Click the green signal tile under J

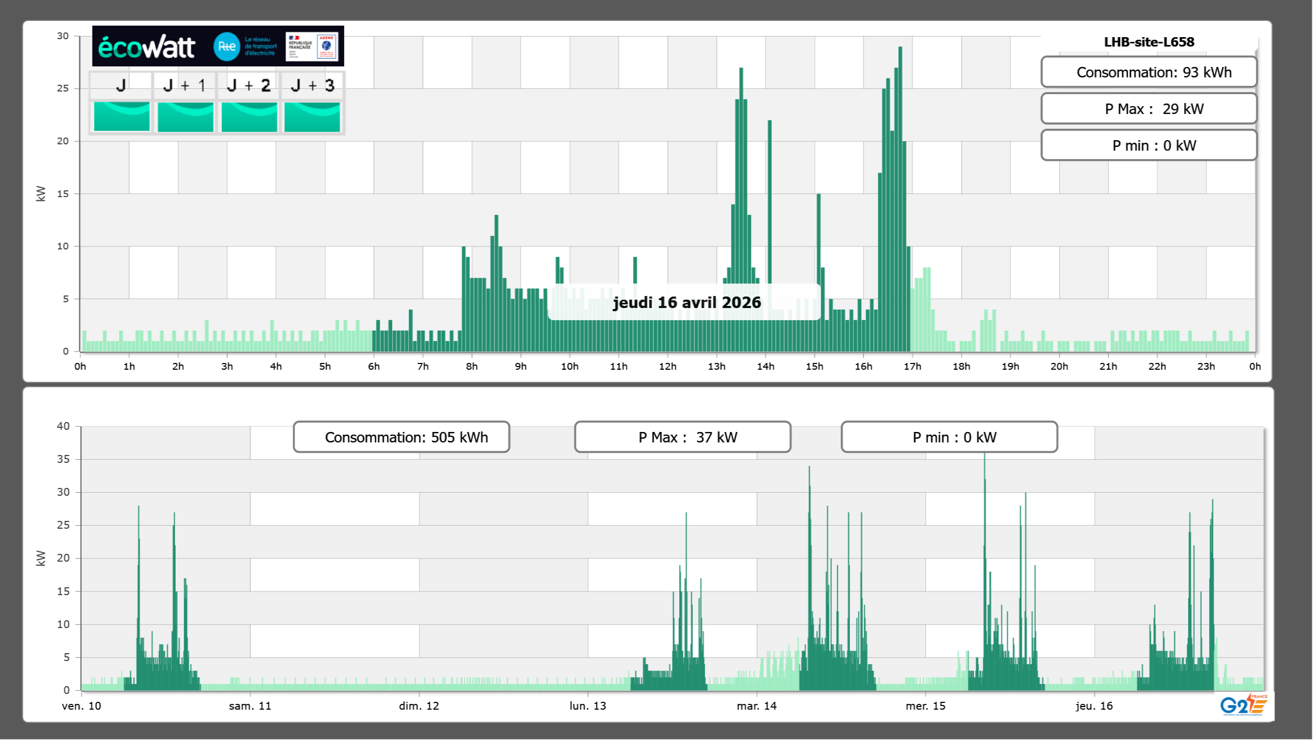[121, 117]
